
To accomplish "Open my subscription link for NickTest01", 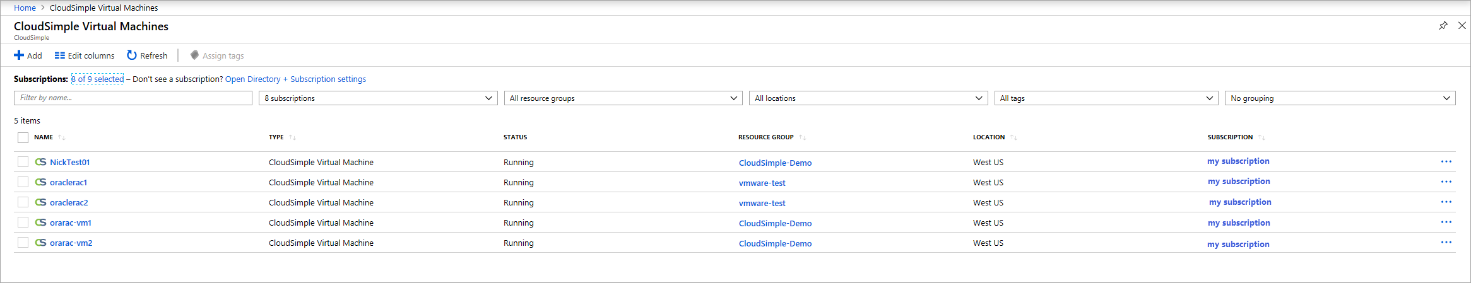I will coord(1238,161).
